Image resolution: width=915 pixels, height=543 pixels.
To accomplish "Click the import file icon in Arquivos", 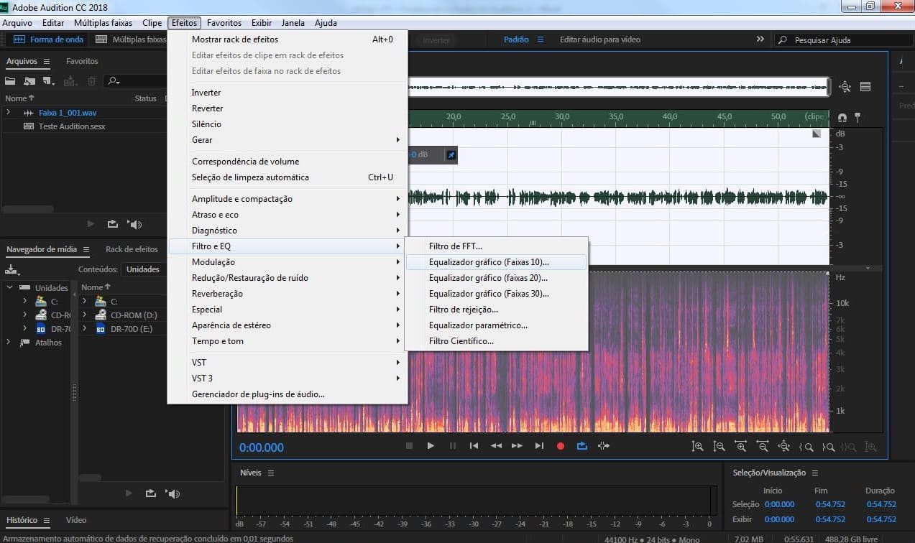I will 30,81.
